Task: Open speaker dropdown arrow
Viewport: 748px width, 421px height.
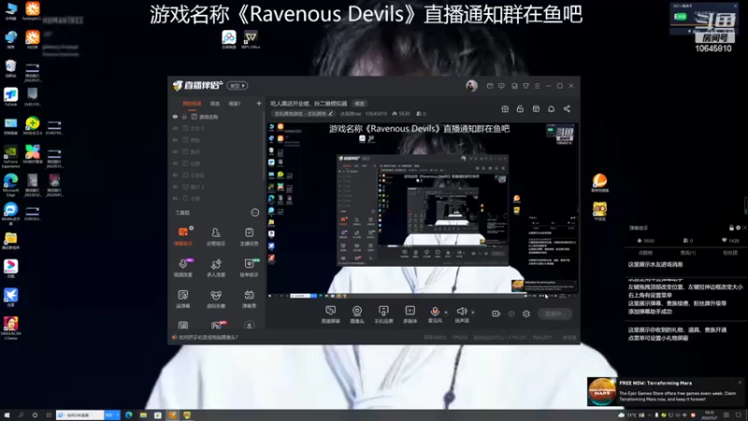Action: [x=473, y=312]
